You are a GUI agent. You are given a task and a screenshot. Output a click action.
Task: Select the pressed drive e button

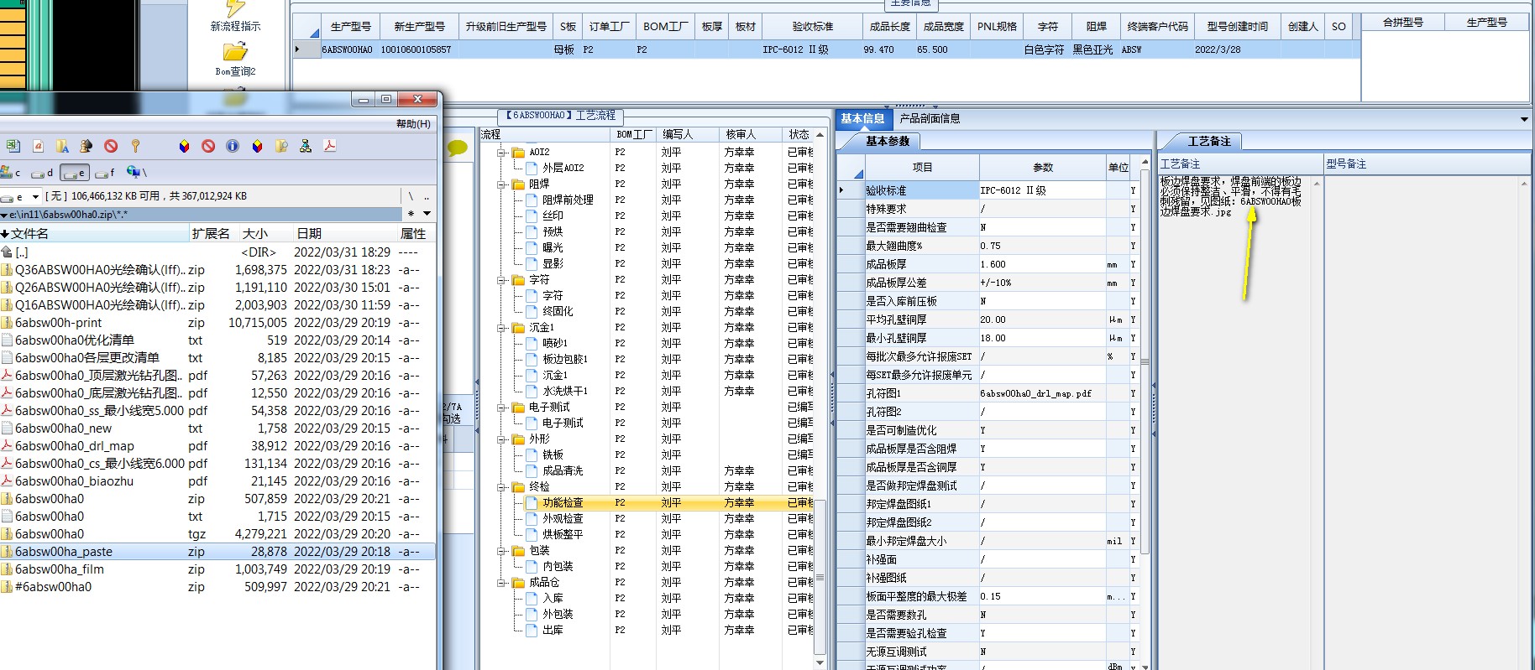[74, 173]
